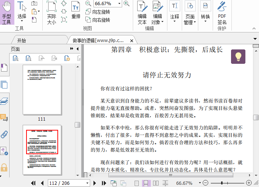This screenshot has height=187, width=259.
Task: Switch to single page view
Action: pyautogui.click(x=136, y=183)
